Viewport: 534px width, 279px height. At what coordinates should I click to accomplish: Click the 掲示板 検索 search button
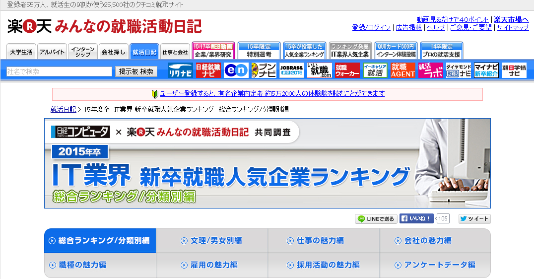(136, 71)
